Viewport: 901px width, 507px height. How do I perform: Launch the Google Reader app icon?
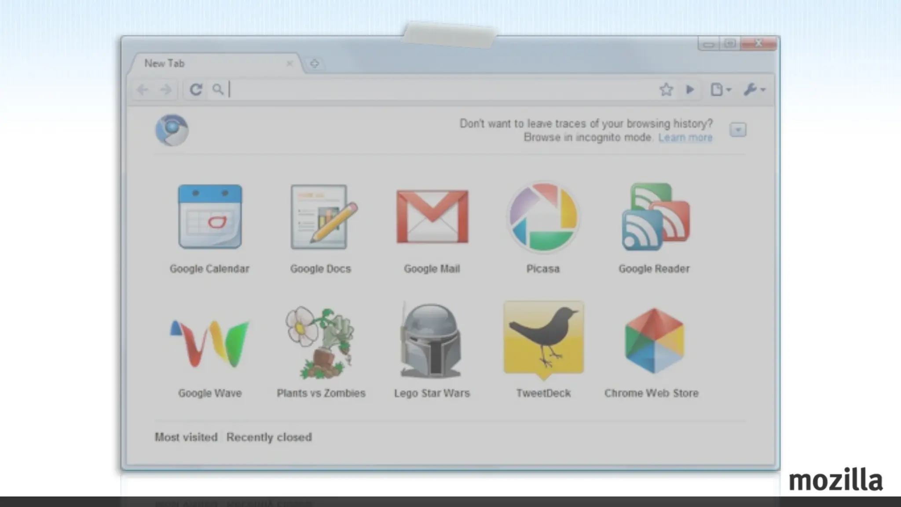pyautogui.click(x=655, y=217)
